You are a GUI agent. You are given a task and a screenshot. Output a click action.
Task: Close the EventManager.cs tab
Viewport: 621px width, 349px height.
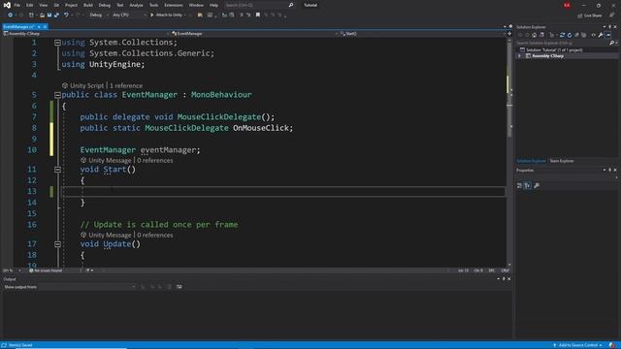coord(46,27)
